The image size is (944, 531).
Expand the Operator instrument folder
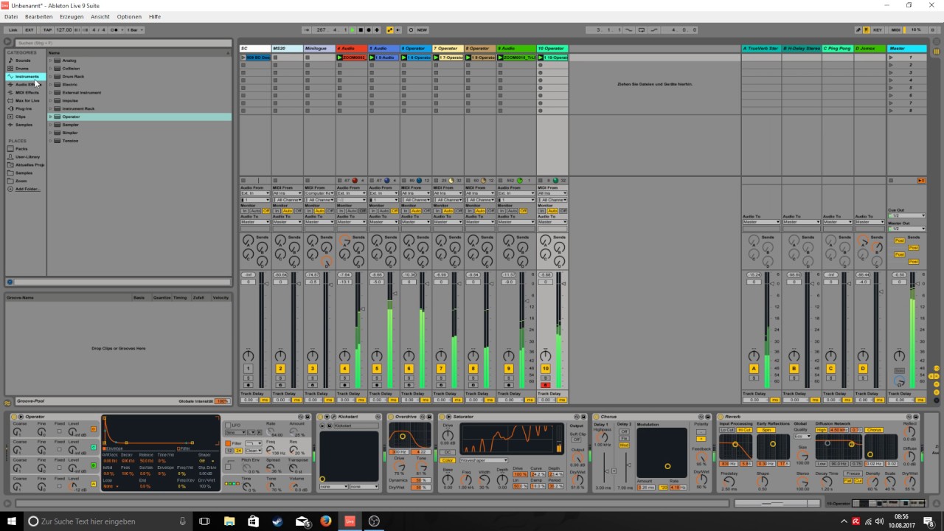click(x=51, y=117)
